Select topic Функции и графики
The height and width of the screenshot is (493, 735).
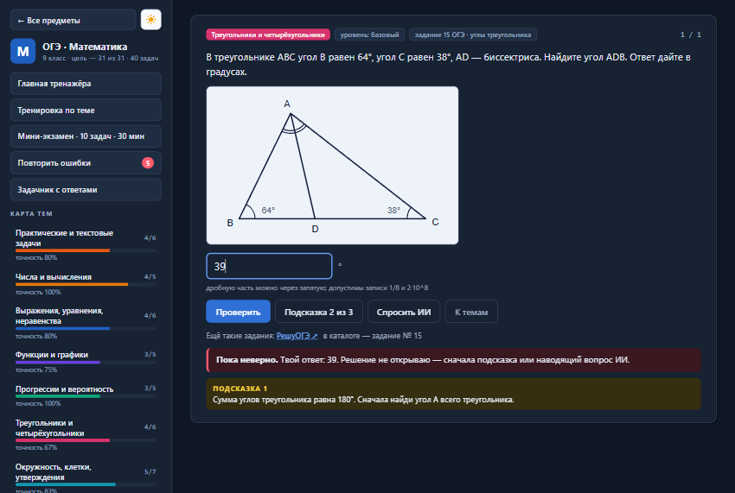[86, 362]
